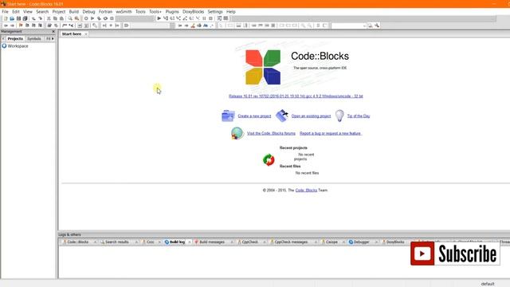Toggle incremental search match case (Aa)
Viewport: 510px width, 287px height.
(206, 26)
